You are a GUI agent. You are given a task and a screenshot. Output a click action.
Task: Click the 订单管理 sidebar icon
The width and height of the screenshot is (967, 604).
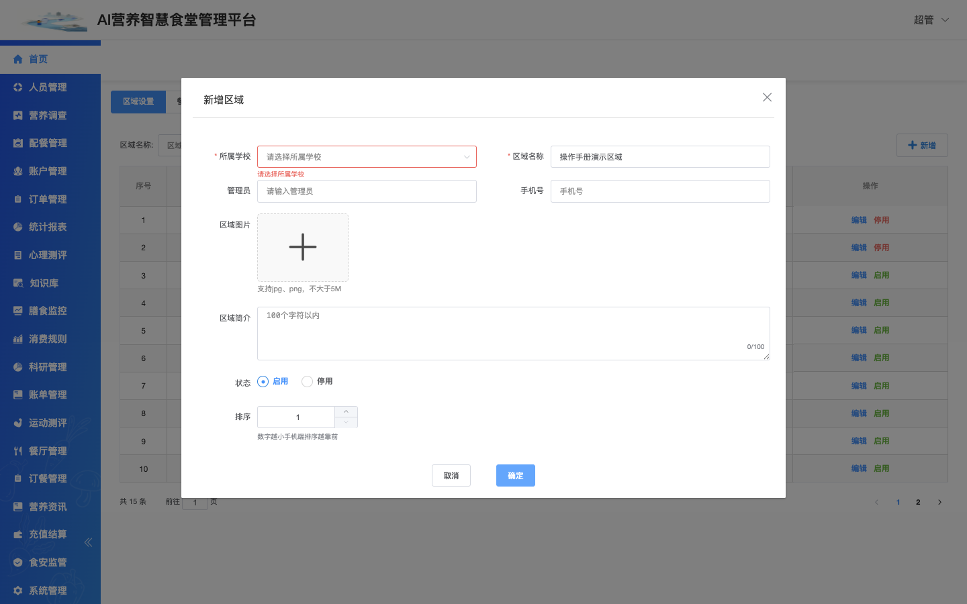click(18, 199)
